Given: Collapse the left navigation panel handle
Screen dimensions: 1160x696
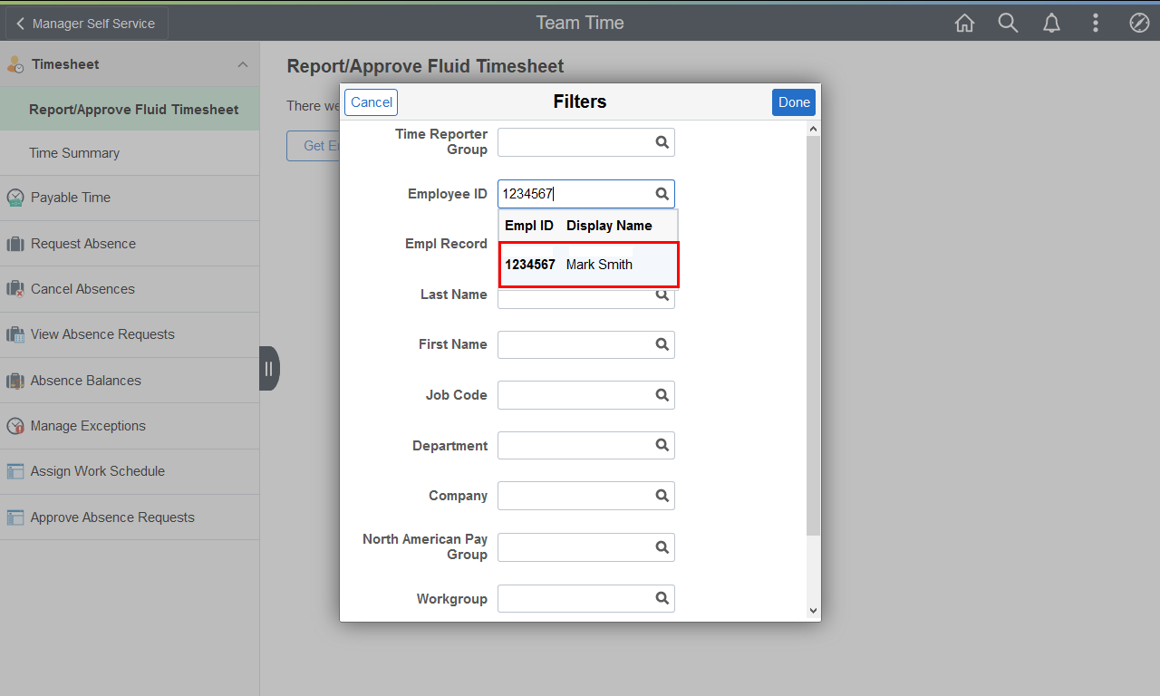Looking at the screenshot, I should point(269,369).
